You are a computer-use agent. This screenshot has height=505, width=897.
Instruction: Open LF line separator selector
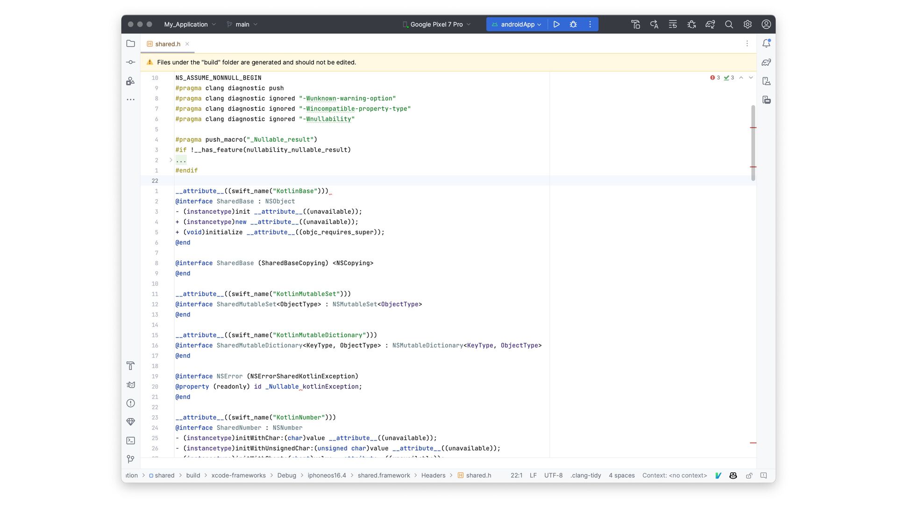pos(533,476)
